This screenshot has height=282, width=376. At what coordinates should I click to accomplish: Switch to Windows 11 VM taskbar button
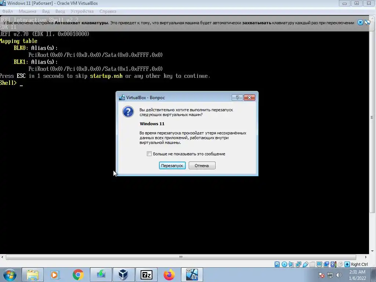click(192, 275)
